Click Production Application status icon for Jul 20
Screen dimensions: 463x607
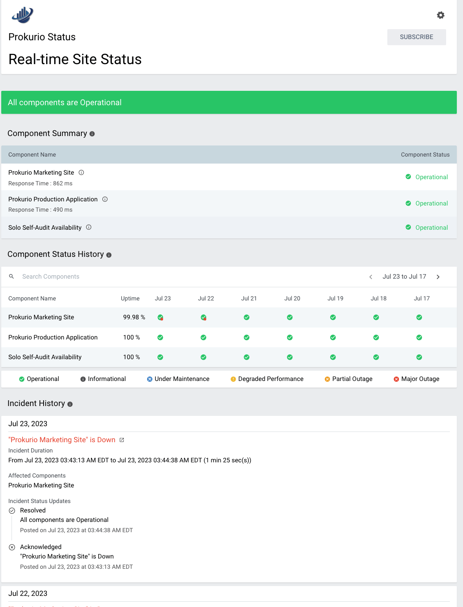290,337
